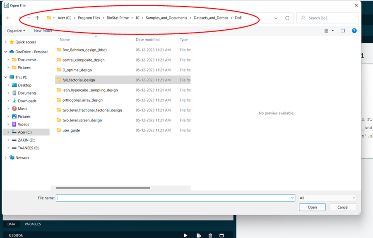373x238 pixels.
Task: Clear R Editor with trash icon
Action: point(210,236)
